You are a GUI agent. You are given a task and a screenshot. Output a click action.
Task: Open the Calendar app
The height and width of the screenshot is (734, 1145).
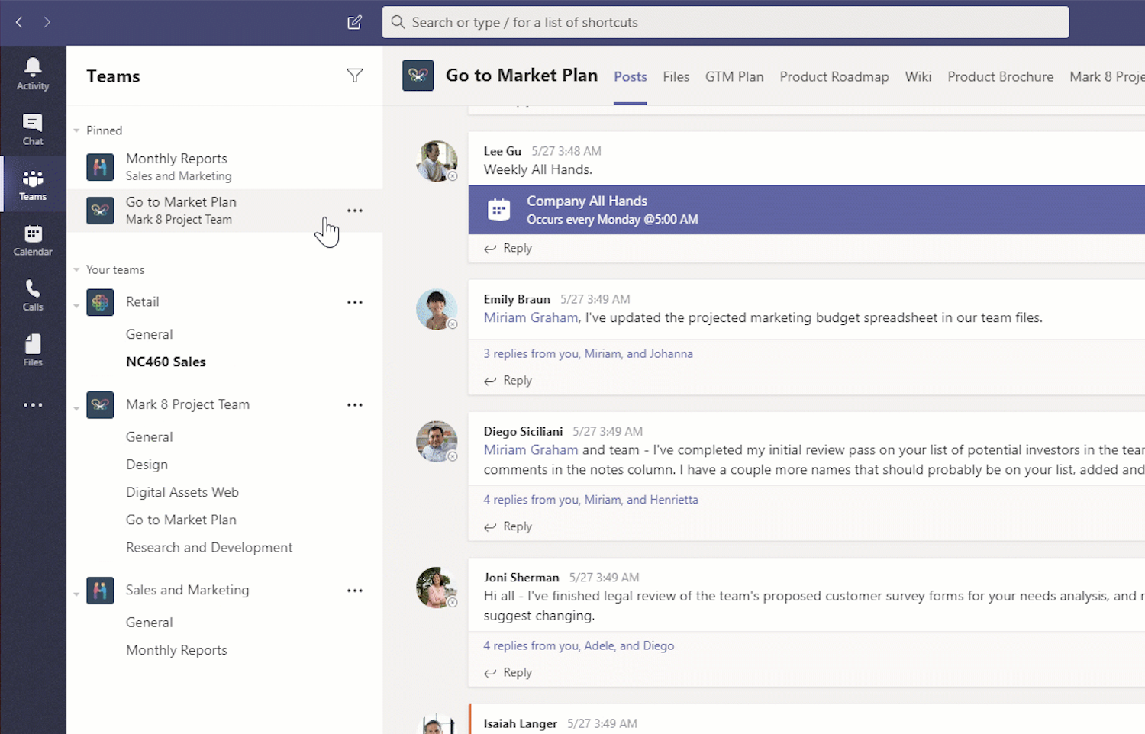[x=33, y=240]
